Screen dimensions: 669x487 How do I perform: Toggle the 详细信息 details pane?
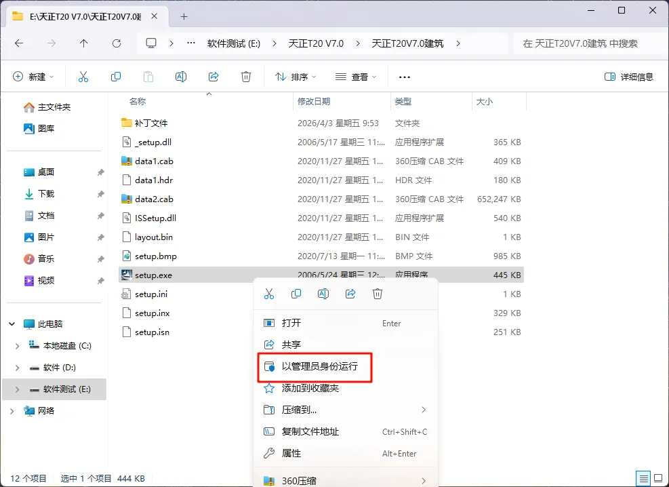[629, 77]
